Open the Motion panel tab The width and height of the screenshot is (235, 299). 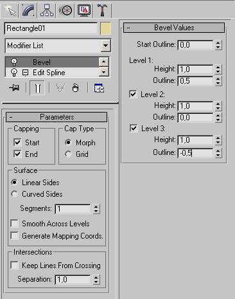(x=65, y=10)
